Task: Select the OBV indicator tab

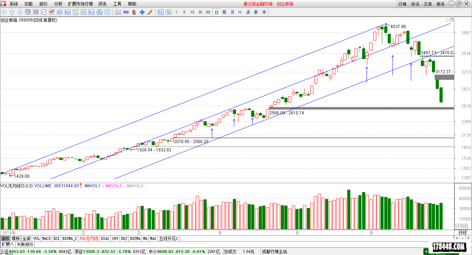Action: click(115, 238)
